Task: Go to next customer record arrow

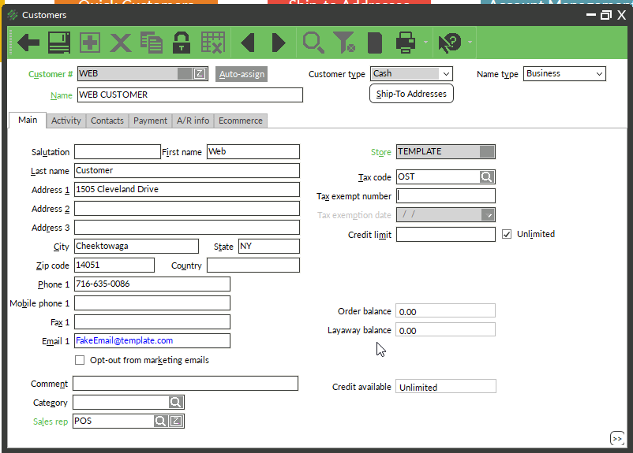Action: click(x=279, y=43)
